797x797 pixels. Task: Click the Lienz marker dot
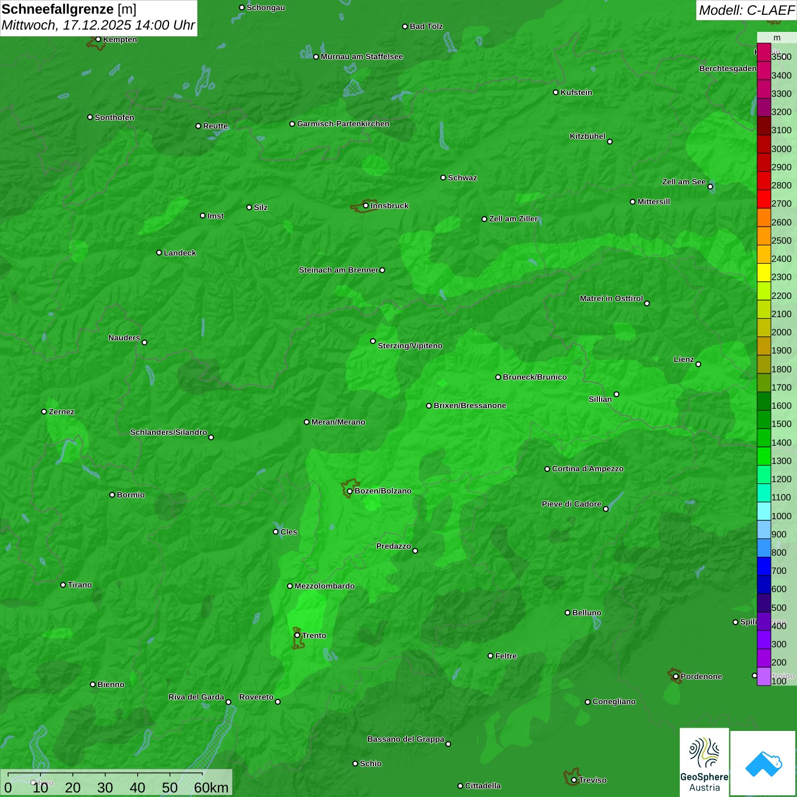pos(699,364)
